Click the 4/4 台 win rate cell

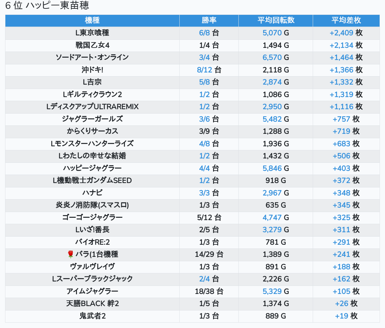point(209,169)
